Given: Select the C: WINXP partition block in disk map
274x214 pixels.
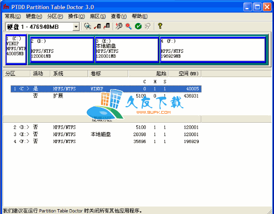Looking at the screenshot, I should (16, 49).
